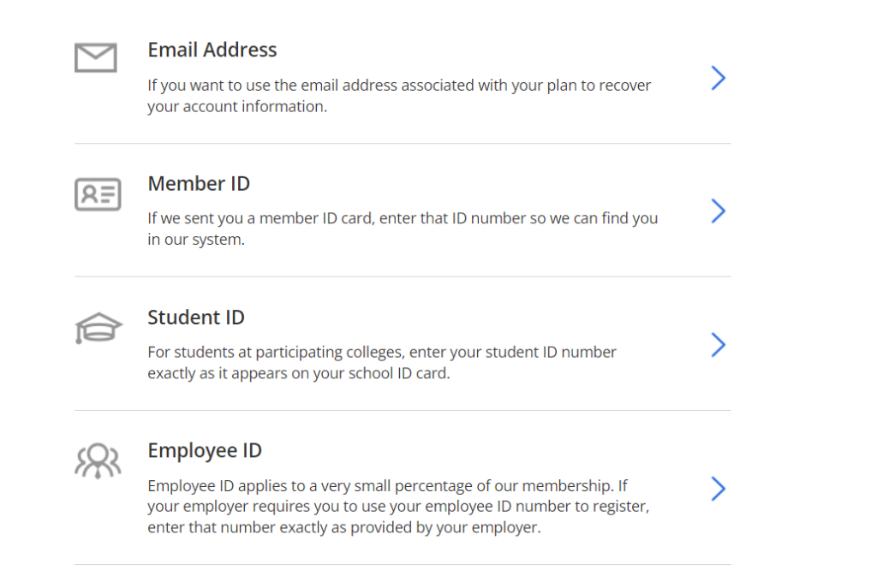Image resolution: width=877 pixels, height=570 pixels.
Task: Click the group-of-people icon beside Employee ID
Action: tap(98, 461)
